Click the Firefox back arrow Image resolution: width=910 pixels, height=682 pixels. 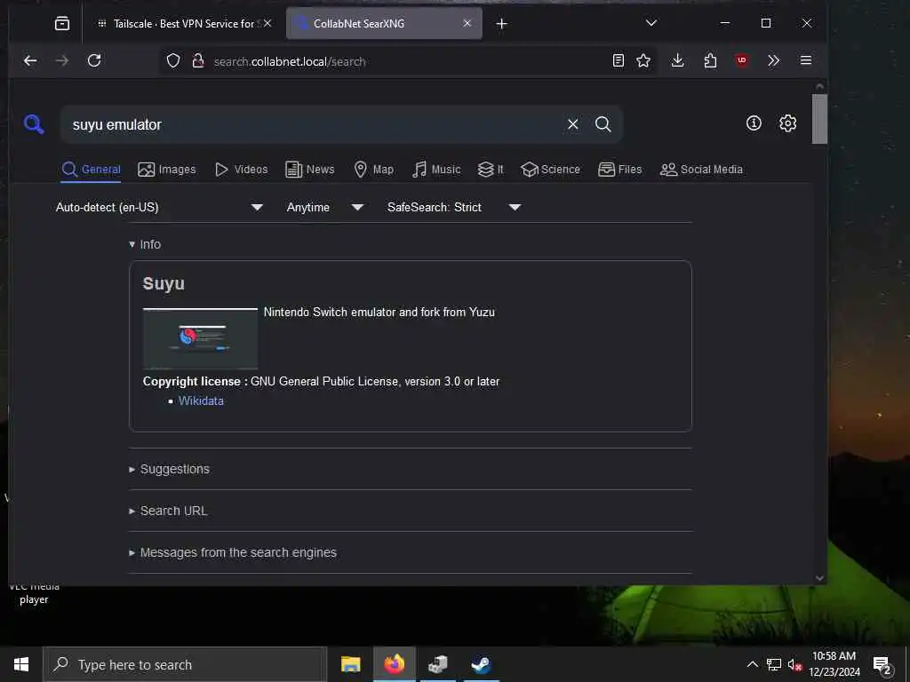[30, 60]
